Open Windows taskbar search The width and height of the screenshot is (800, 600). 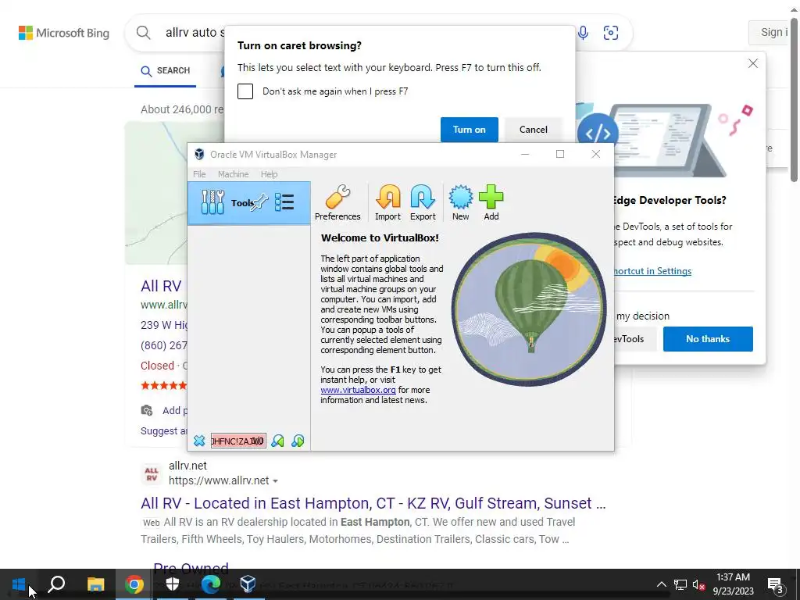[56, 584]
